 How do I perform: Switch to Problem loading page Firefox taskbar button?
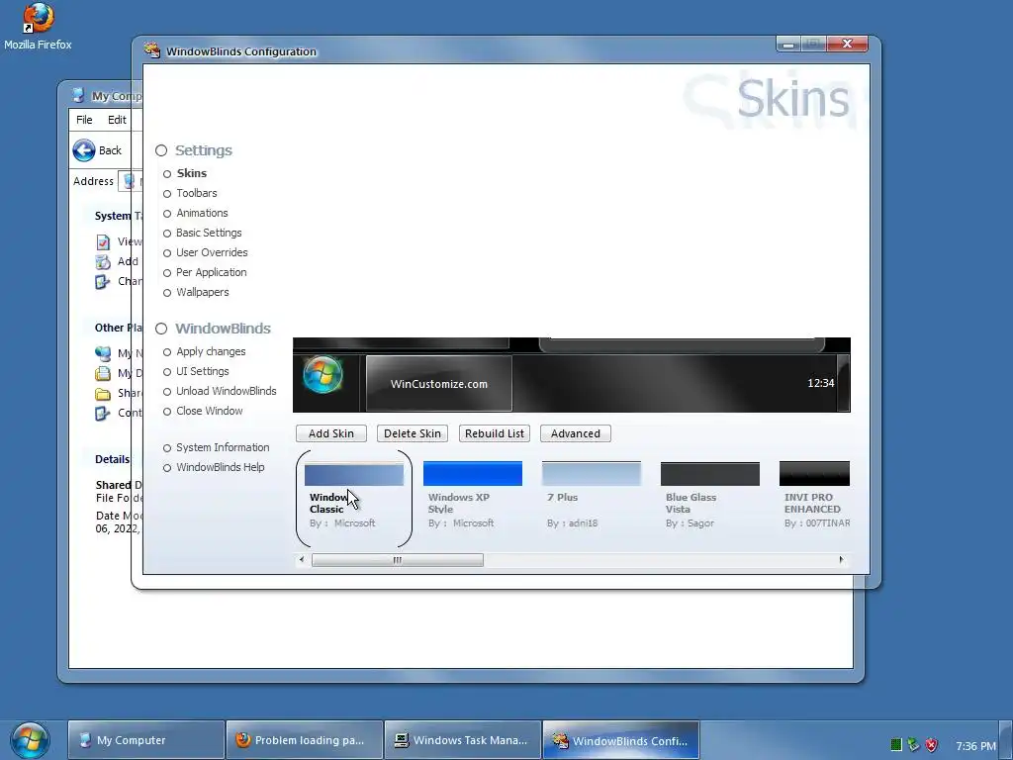(305, 740)
